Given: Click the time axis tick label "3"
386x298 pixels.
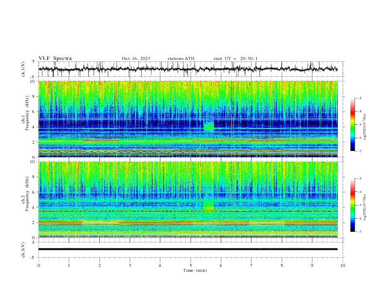Looking at the screenshot, I should tap(130, 265).
